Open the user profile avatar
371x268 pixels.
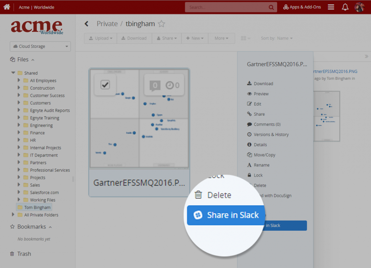(x=359, y=7)
